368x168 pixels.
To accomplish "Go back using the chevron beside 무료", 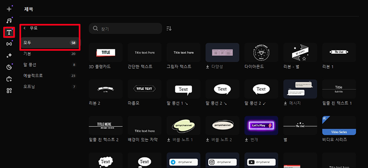I will (x=25, y=28).
